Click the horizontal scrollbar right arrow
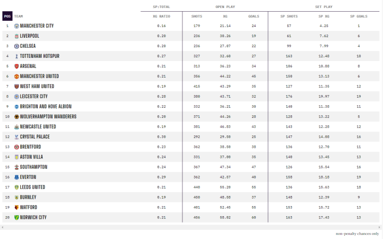The image size is (383, 239). 380,227
